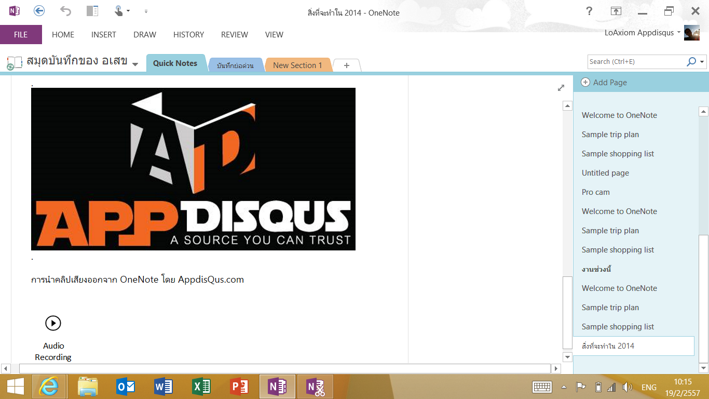Click note area scrollbar up arrow
The width and height of the screenshot is (709, 399).
click(568, 105)
